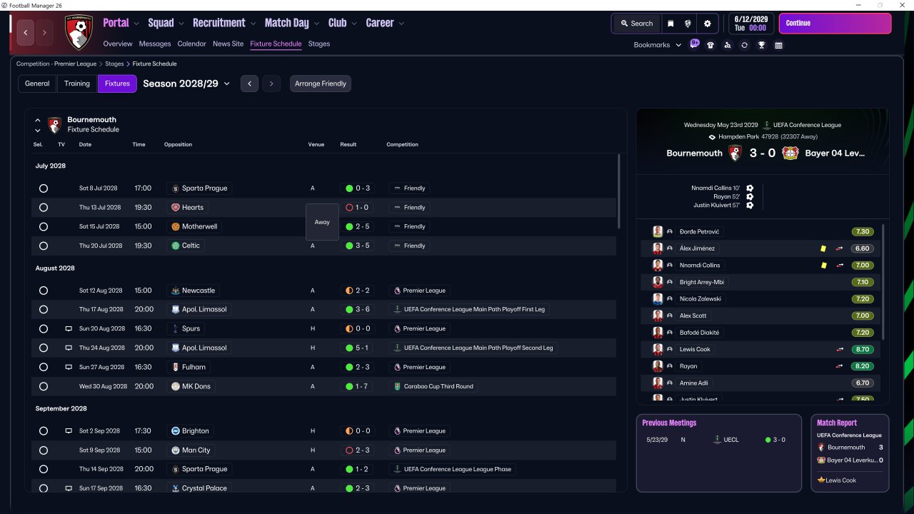914x514 pixels.
Task: Click the Arrange Friendly button
Action: (321, 84)
